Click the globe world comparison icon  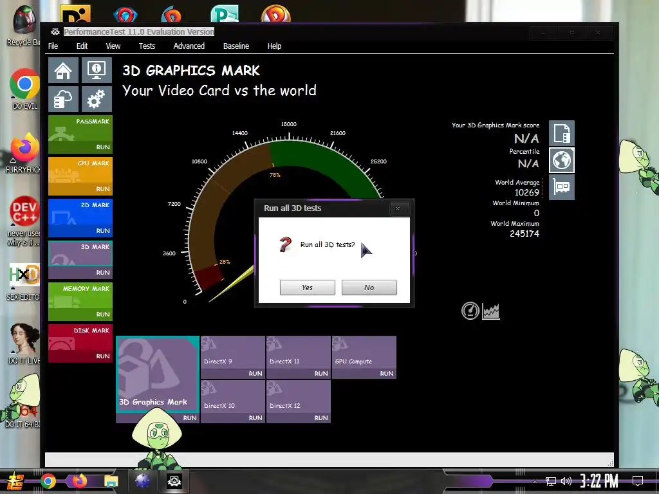[561, 160]
